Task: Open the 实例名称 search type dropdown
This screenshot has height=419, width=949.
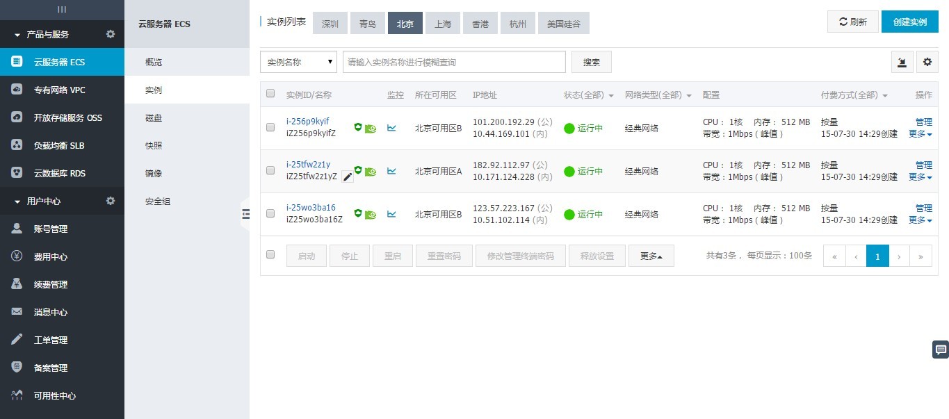Action: [x=298, y=62]
